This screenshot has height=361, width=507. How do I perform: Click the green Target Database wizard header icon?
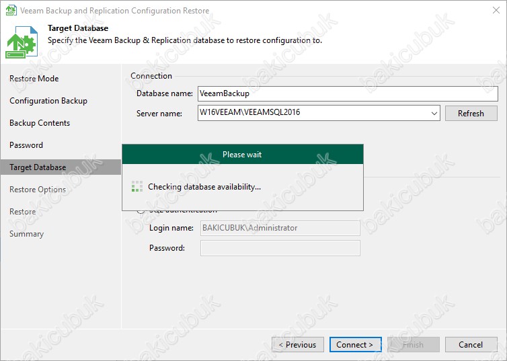pyautogui.click(x=23, y=42)
